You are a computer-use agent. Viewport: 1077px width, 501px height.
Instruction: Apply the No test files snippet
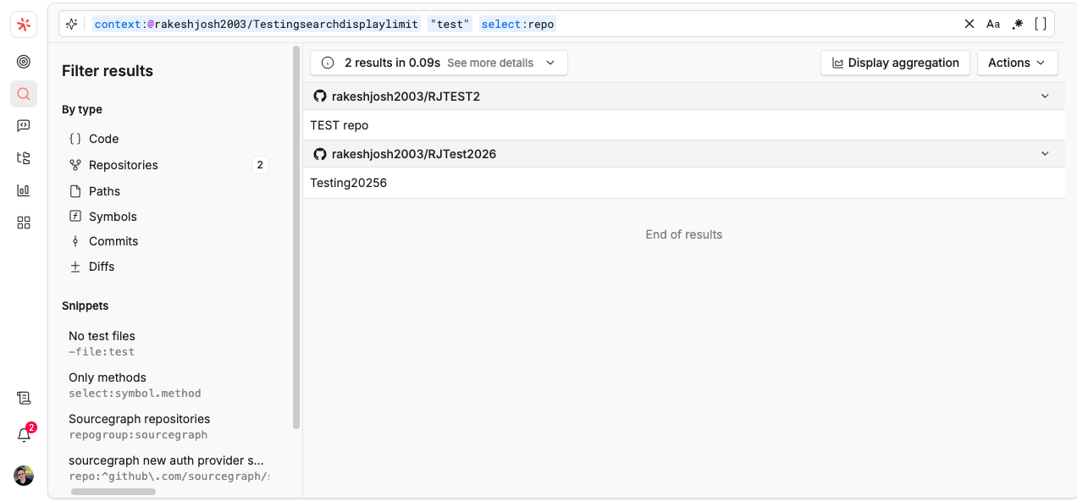click(x=102, y=335)
